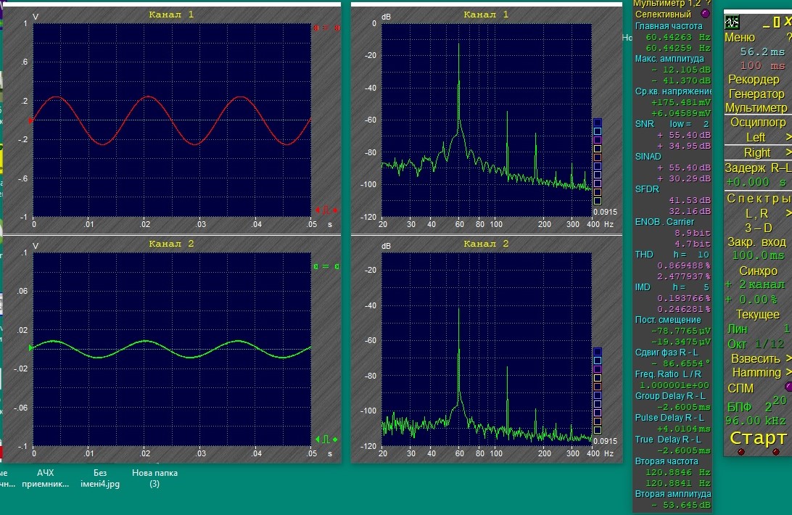Toggle the 3 – D spectrum mode
Image resolution: width=792 pixels, height=515 pixels.
click(x=758, y=228)
